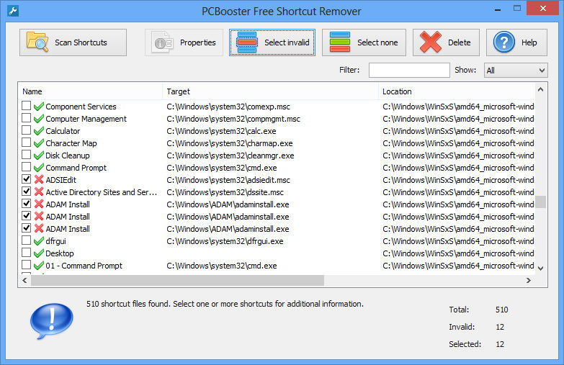Click the Properties info card icon
The height and width of the screenshot is (365, 564).
(x=163, y=42)
